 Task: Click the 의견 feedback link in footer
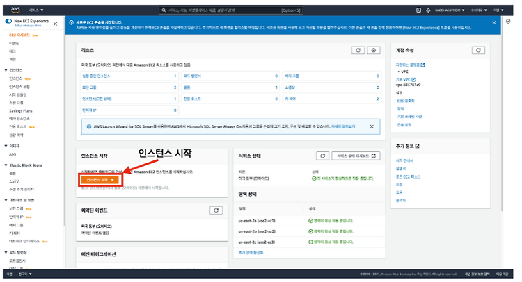[9, 274]
